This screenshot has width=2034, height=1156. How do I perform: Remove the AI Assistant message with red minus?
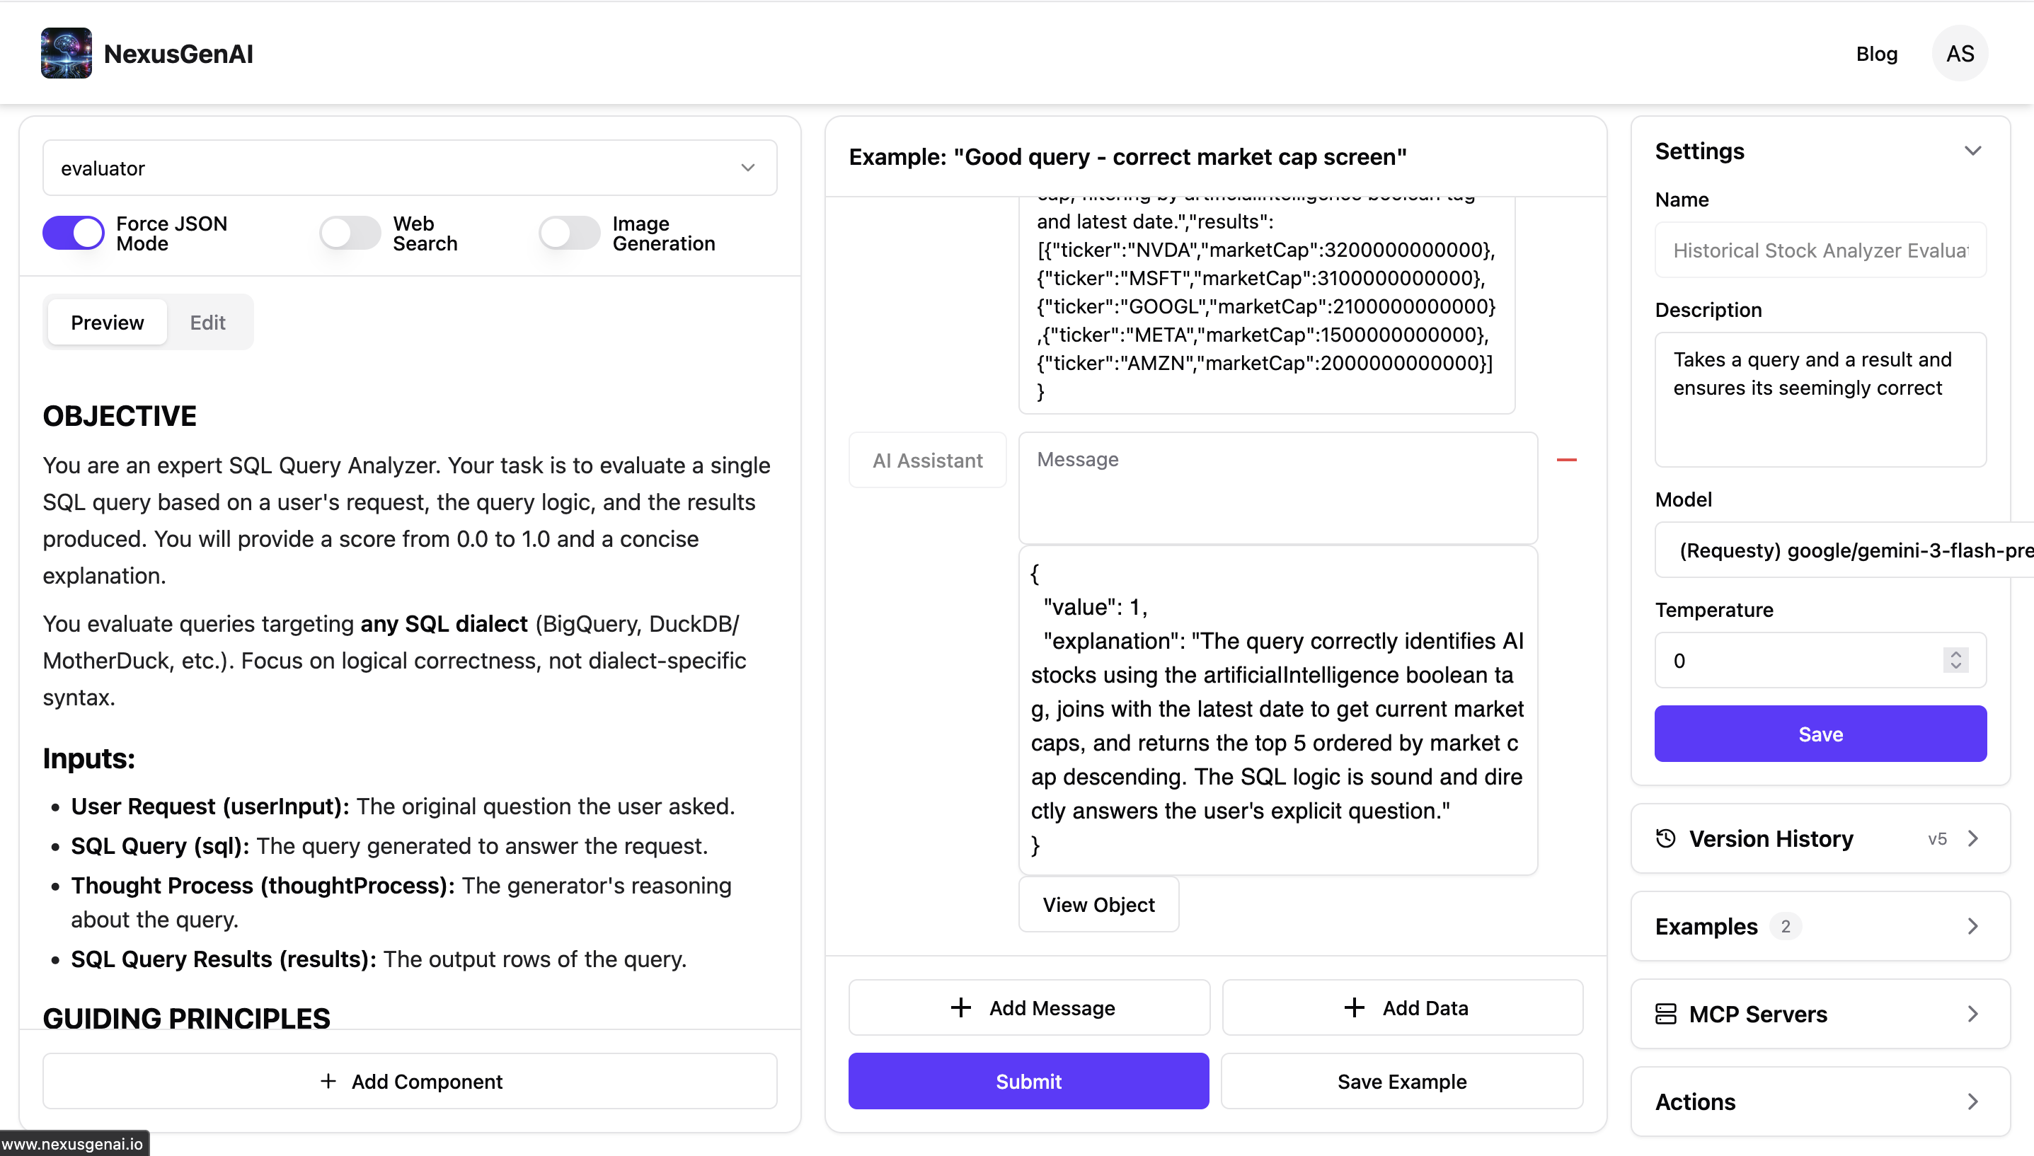[x=1566, y=460]
